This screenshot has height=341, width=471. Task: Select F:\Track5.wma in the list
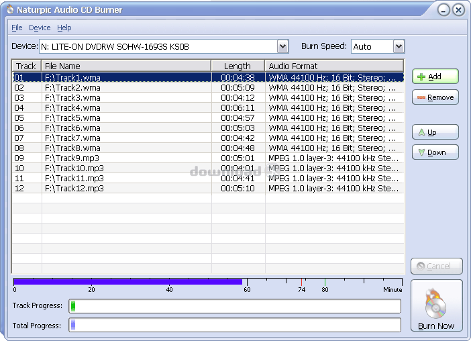click(72, 118)
